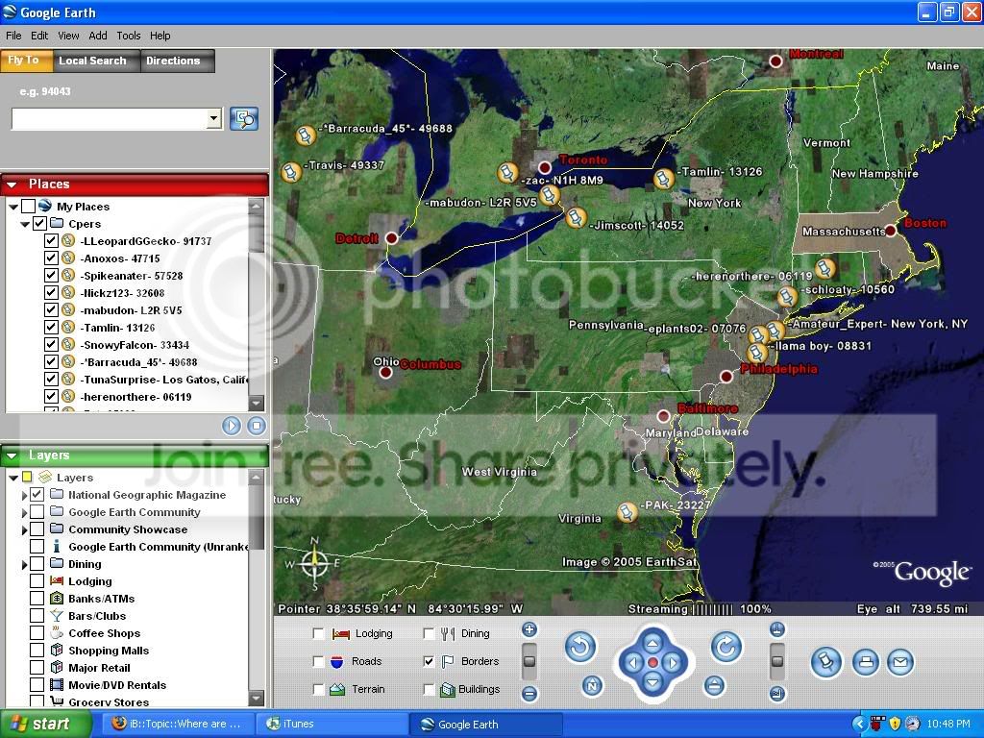This screenshot has width=984, height=738.
Task: Click the Barracuda_45 placemark on the map
Action: point(306,135)
